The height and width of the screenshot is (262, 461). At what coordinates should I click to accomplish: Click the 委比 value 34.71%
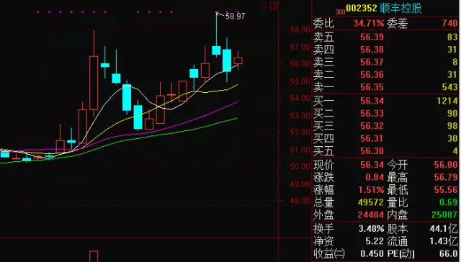click(369, 23)
